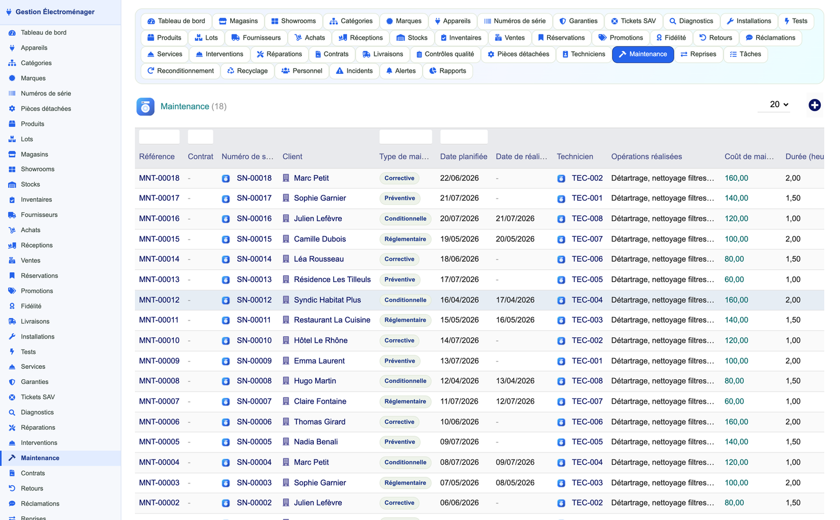The width and height of the screenshot is (840, 520).
Task: Click the Gestion Électroménager plug logo
Action: coord(9,12)
